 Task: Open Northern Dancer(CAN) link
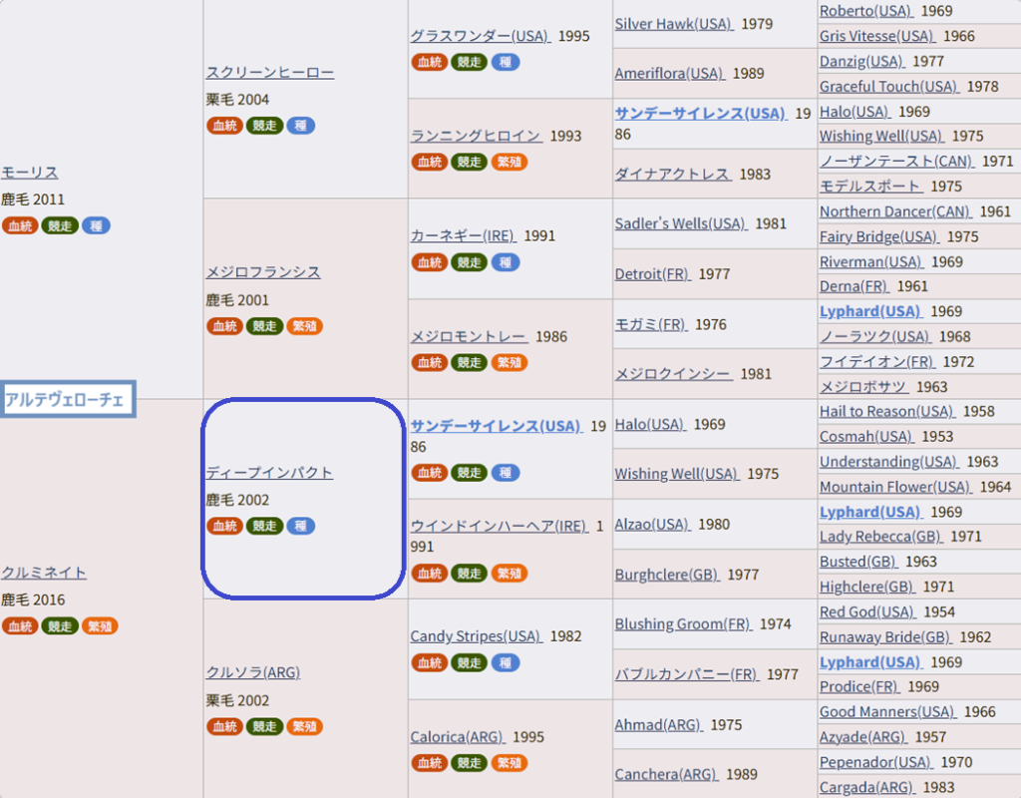(895, 211)
